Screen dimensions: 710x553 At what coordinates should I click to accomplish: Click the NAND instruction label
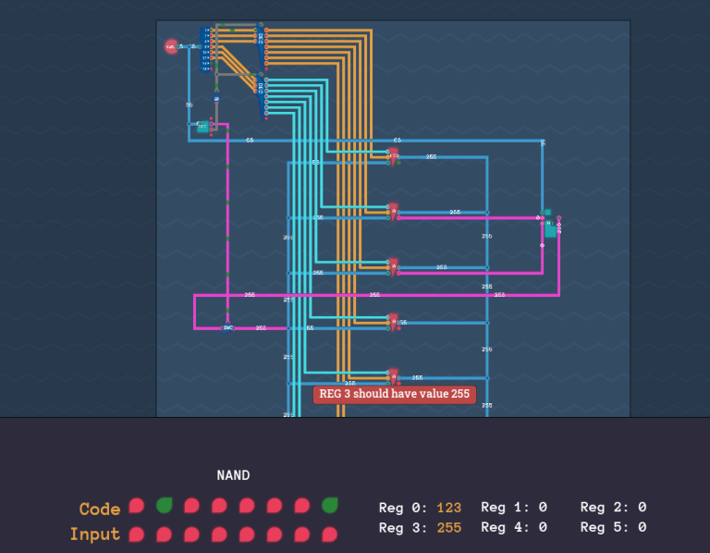[x=233, y=475]
